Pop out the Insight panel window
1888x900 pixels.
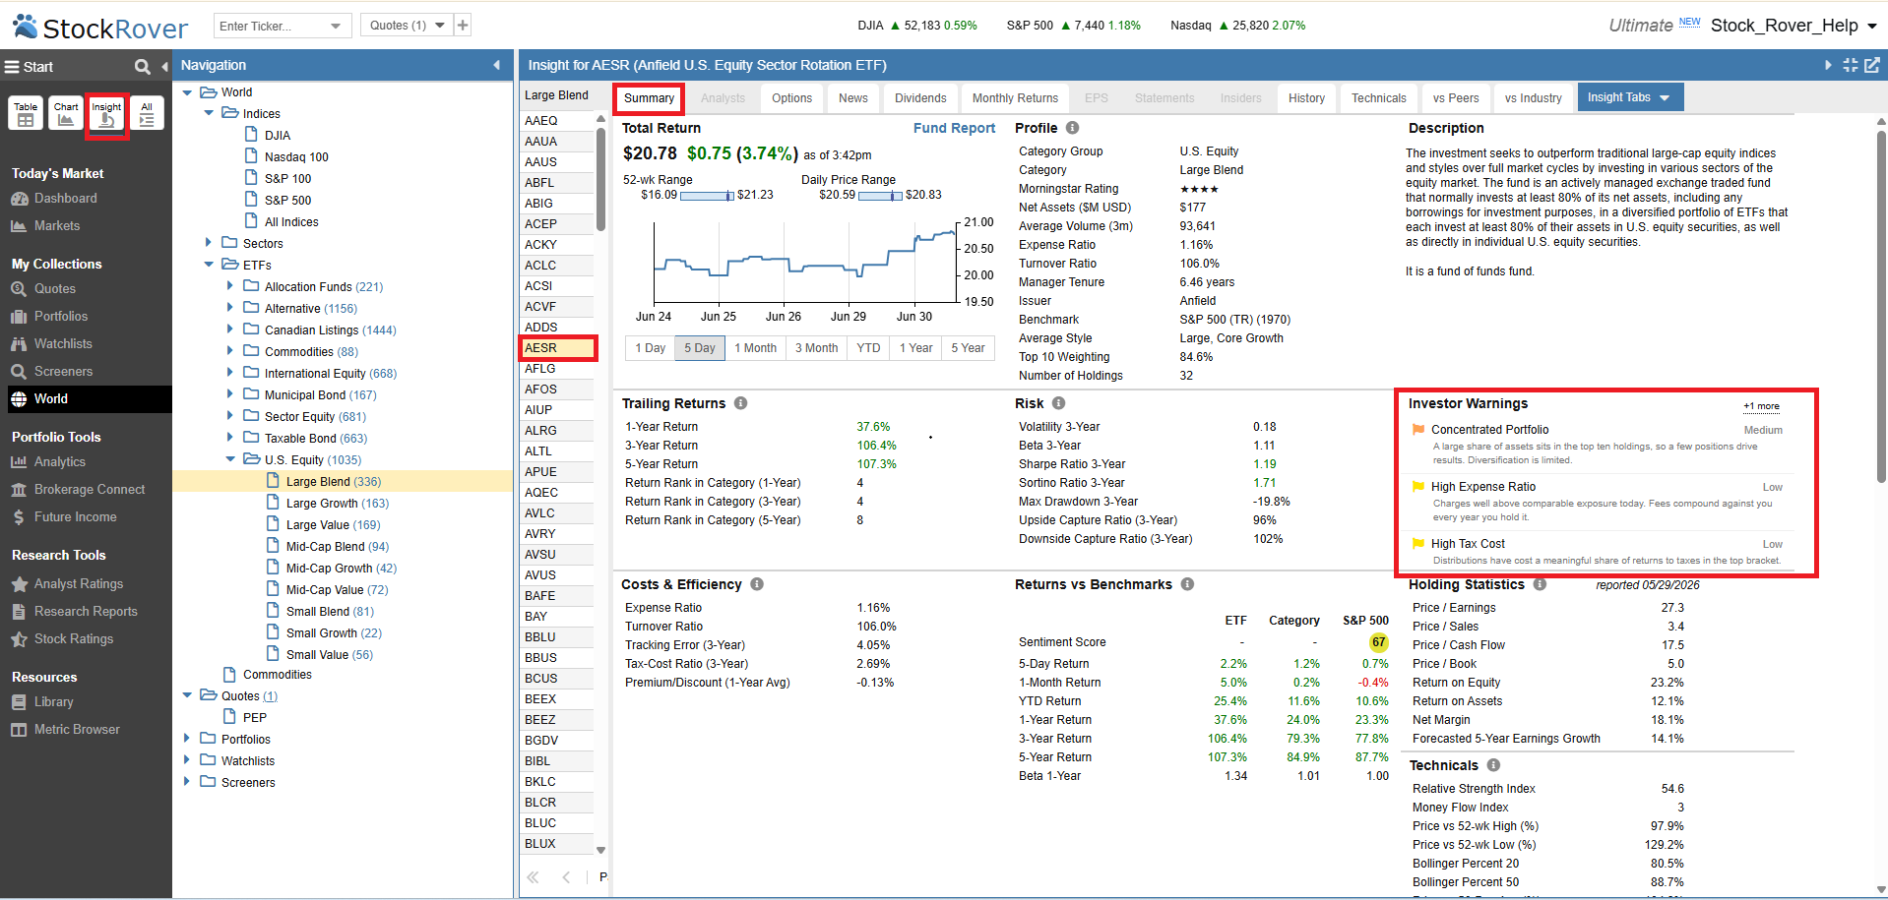pos(1872,65)
